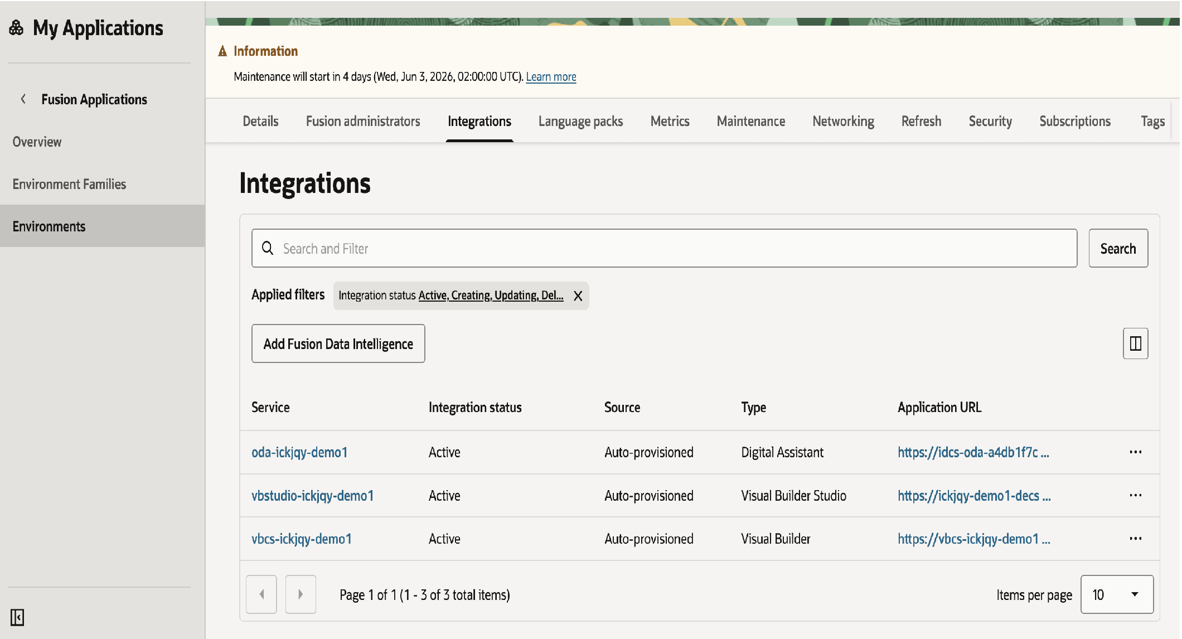Open the Tags tab
The width and height of the screenshot is (1182, 639).
point(1152,121)
